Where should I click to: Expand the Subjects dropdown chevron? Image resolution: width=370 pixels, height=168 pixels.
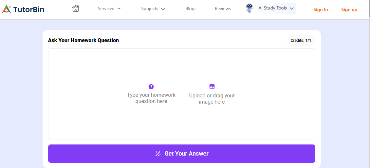[x=163, y=9]
